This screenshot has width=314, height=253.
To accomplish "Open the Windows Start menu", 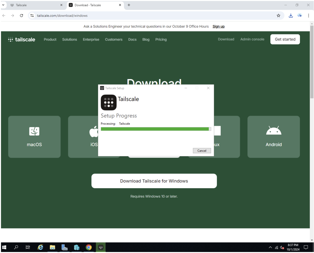I will 4,247.
